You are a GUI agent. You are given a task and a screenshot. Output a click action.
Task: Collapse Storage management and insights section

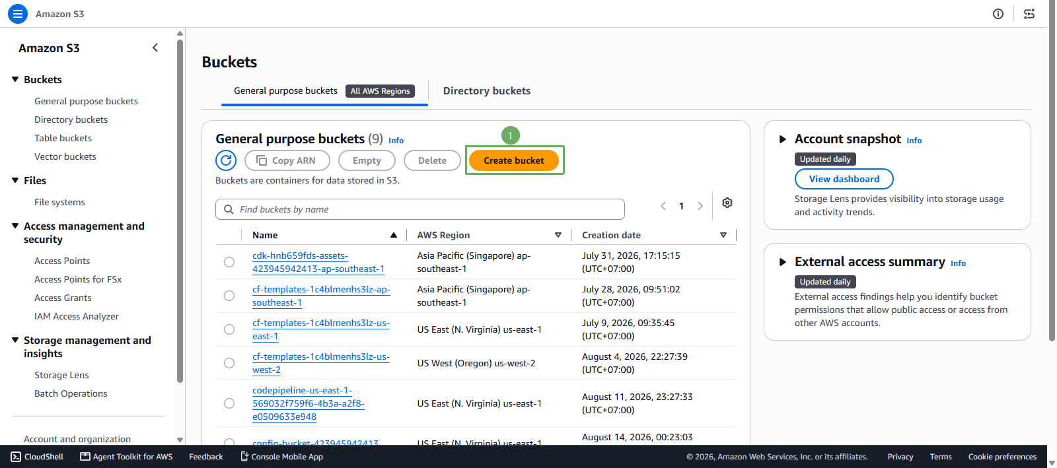click(15, 340)
